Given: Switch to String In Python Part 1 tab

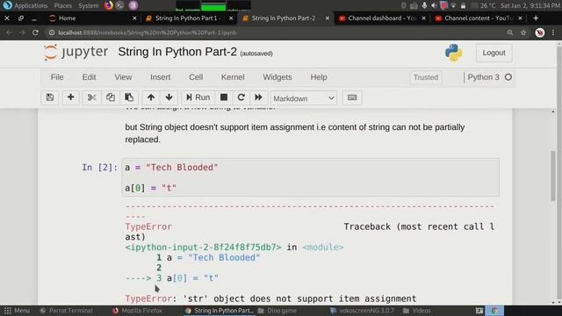Looking at the screenshot, I should tap(188, 18).
